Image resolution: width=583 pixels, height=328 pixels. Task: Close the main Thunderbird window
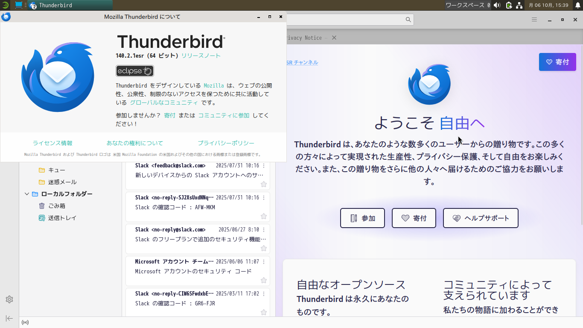[x=575, y=20]
